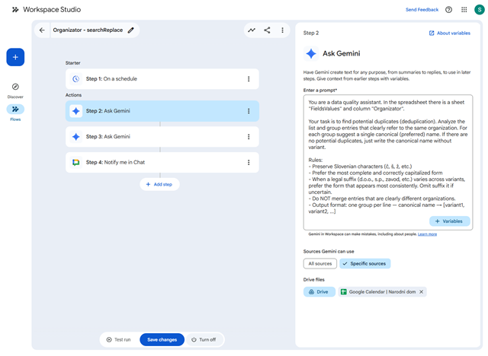
Task: Open Google apps grid icon
Action: coord(464,10)
